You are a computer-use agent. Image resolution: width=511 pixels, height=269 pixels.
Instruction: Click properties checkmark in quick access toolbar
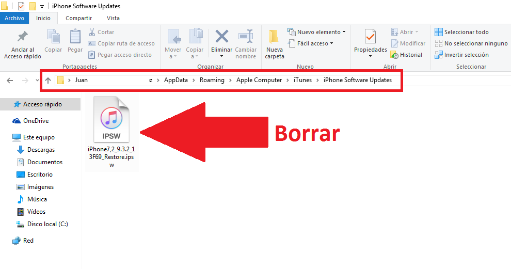[x=21, y=6]
